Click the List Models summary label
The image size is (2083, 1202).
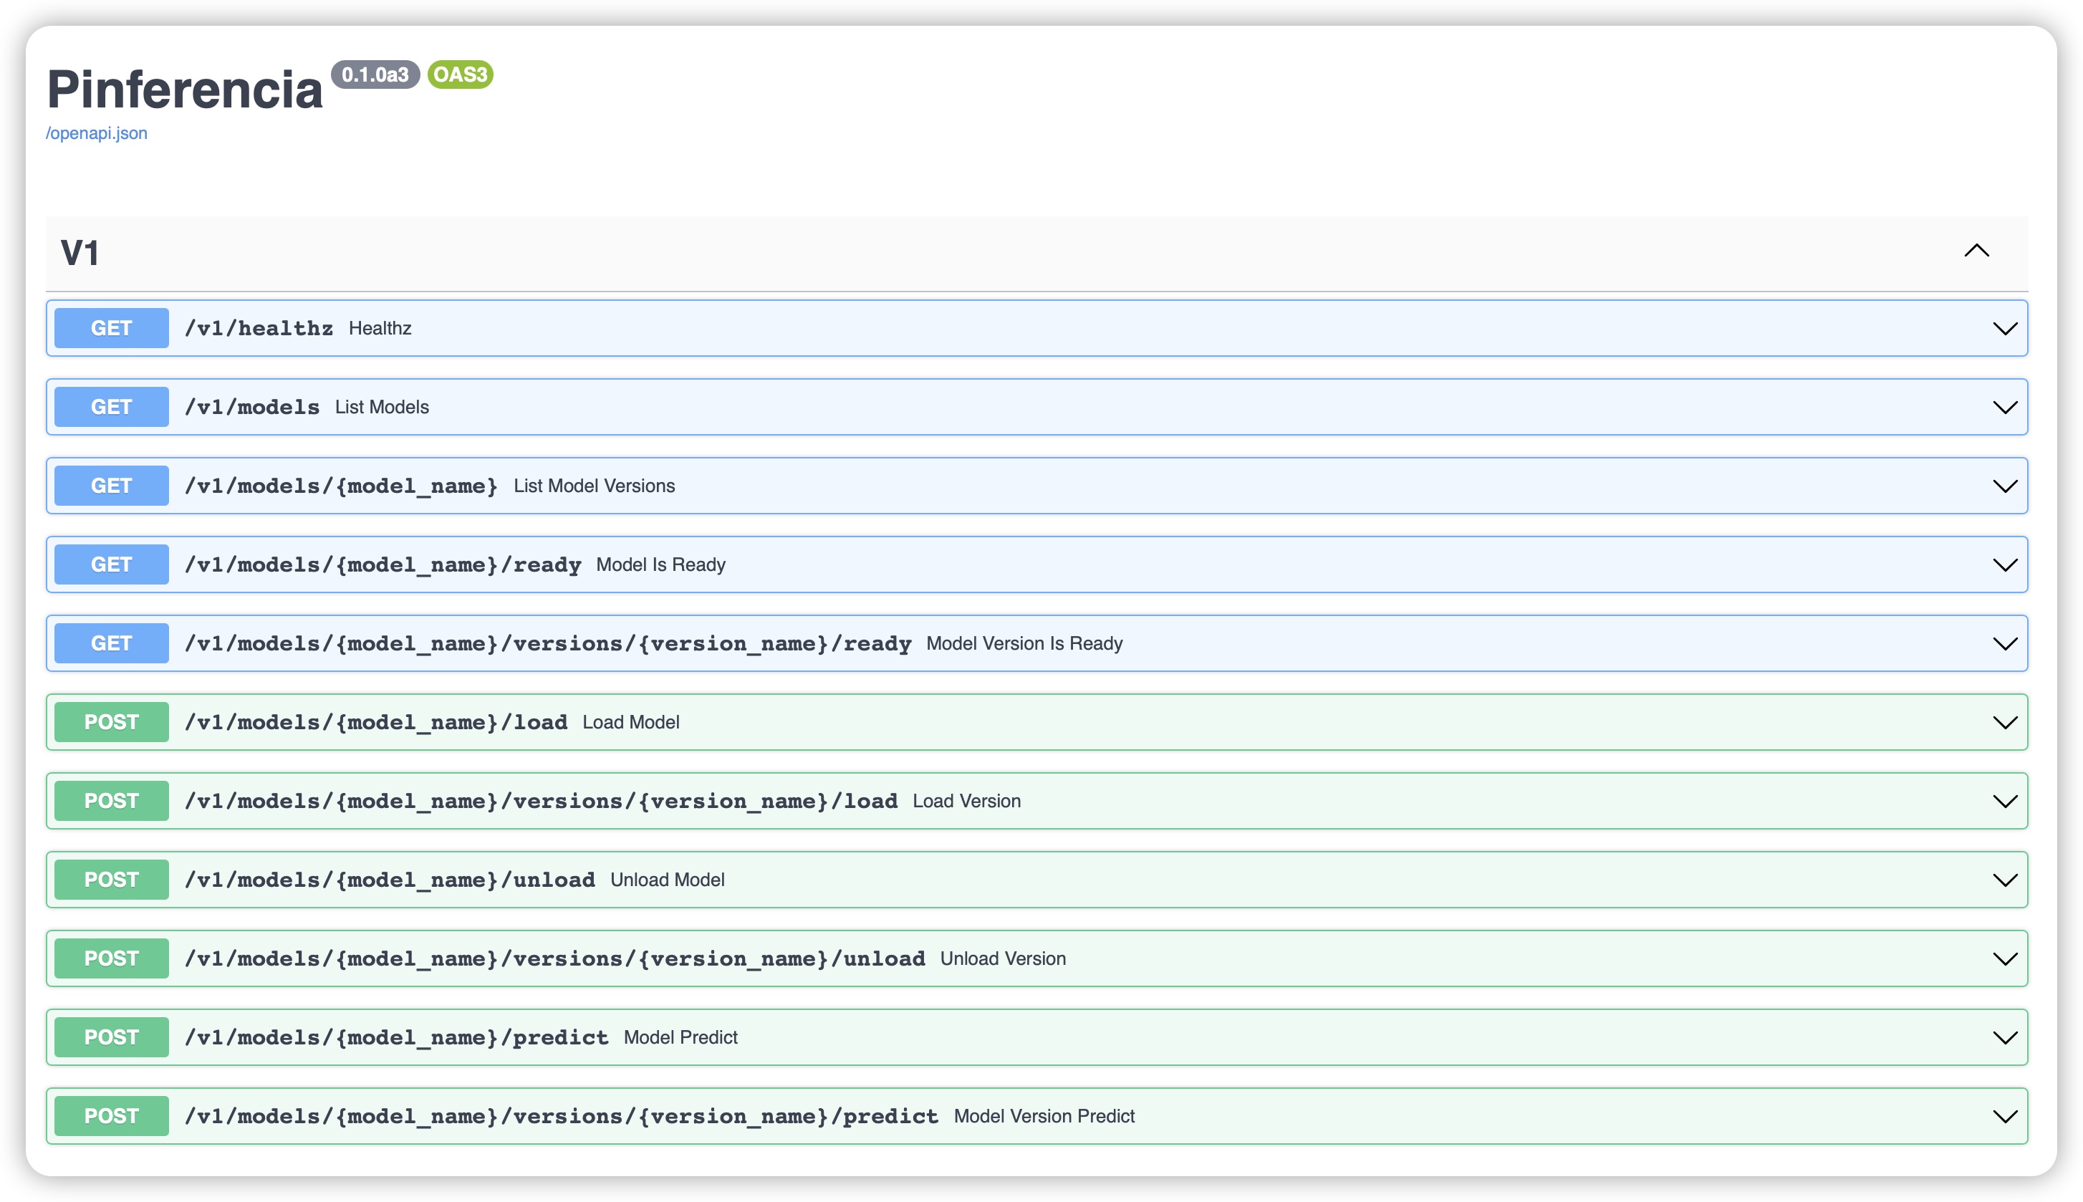point(382,407)
